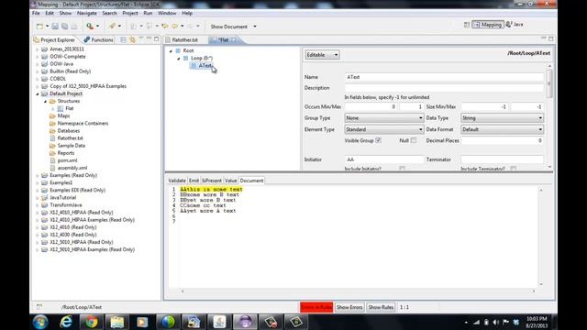Expand the Examples1 project node
The image size is (587, 330).
(38, 183)
